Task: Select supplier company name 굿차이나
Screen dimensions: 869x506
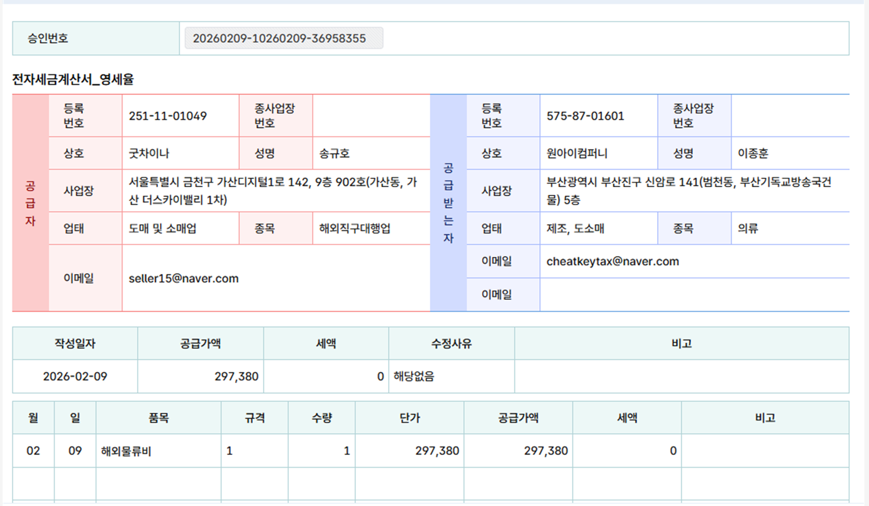Action: (149, 154)
